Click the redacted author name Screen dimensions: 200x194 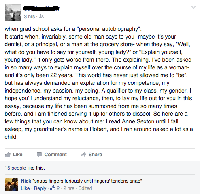pyautogui.click(x=41, y=8)
